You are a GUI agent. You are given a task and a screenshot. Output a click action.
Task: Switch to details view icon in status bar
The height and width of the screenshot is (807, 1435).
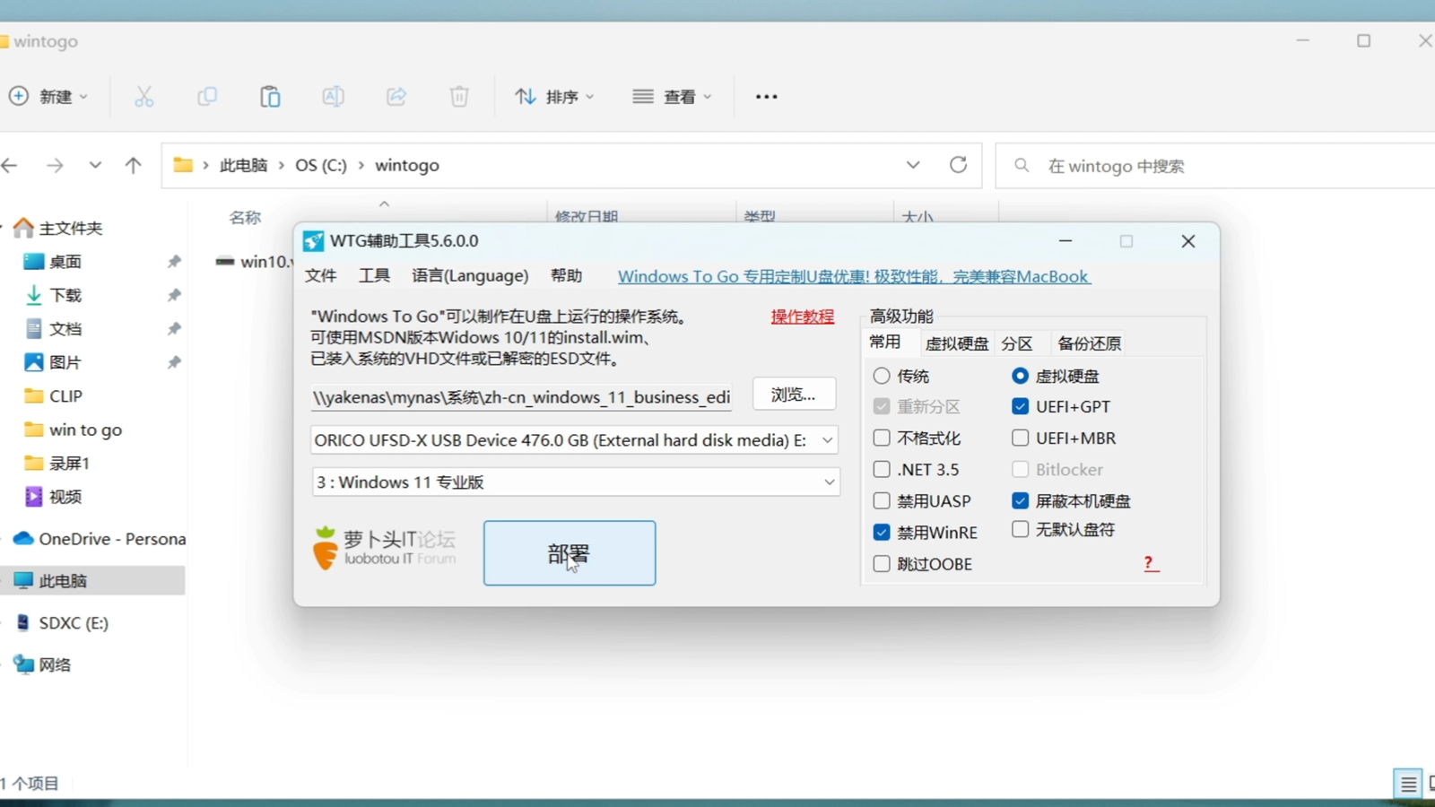pyautogui.click(x=1408, y=785)
